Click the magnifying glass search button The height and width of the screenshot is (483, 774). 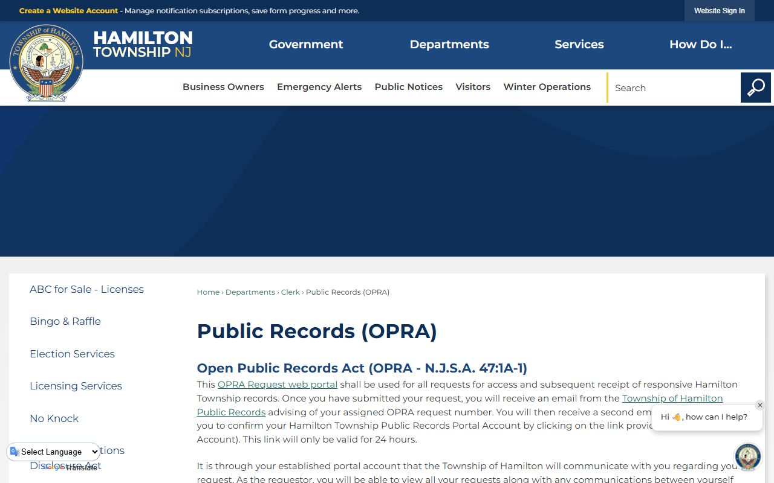click(x=756, y=88)
